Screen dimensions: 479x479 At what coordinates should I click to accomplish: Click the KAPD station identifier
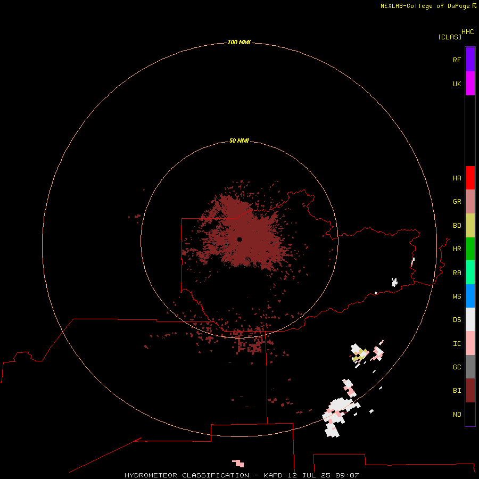273,475
